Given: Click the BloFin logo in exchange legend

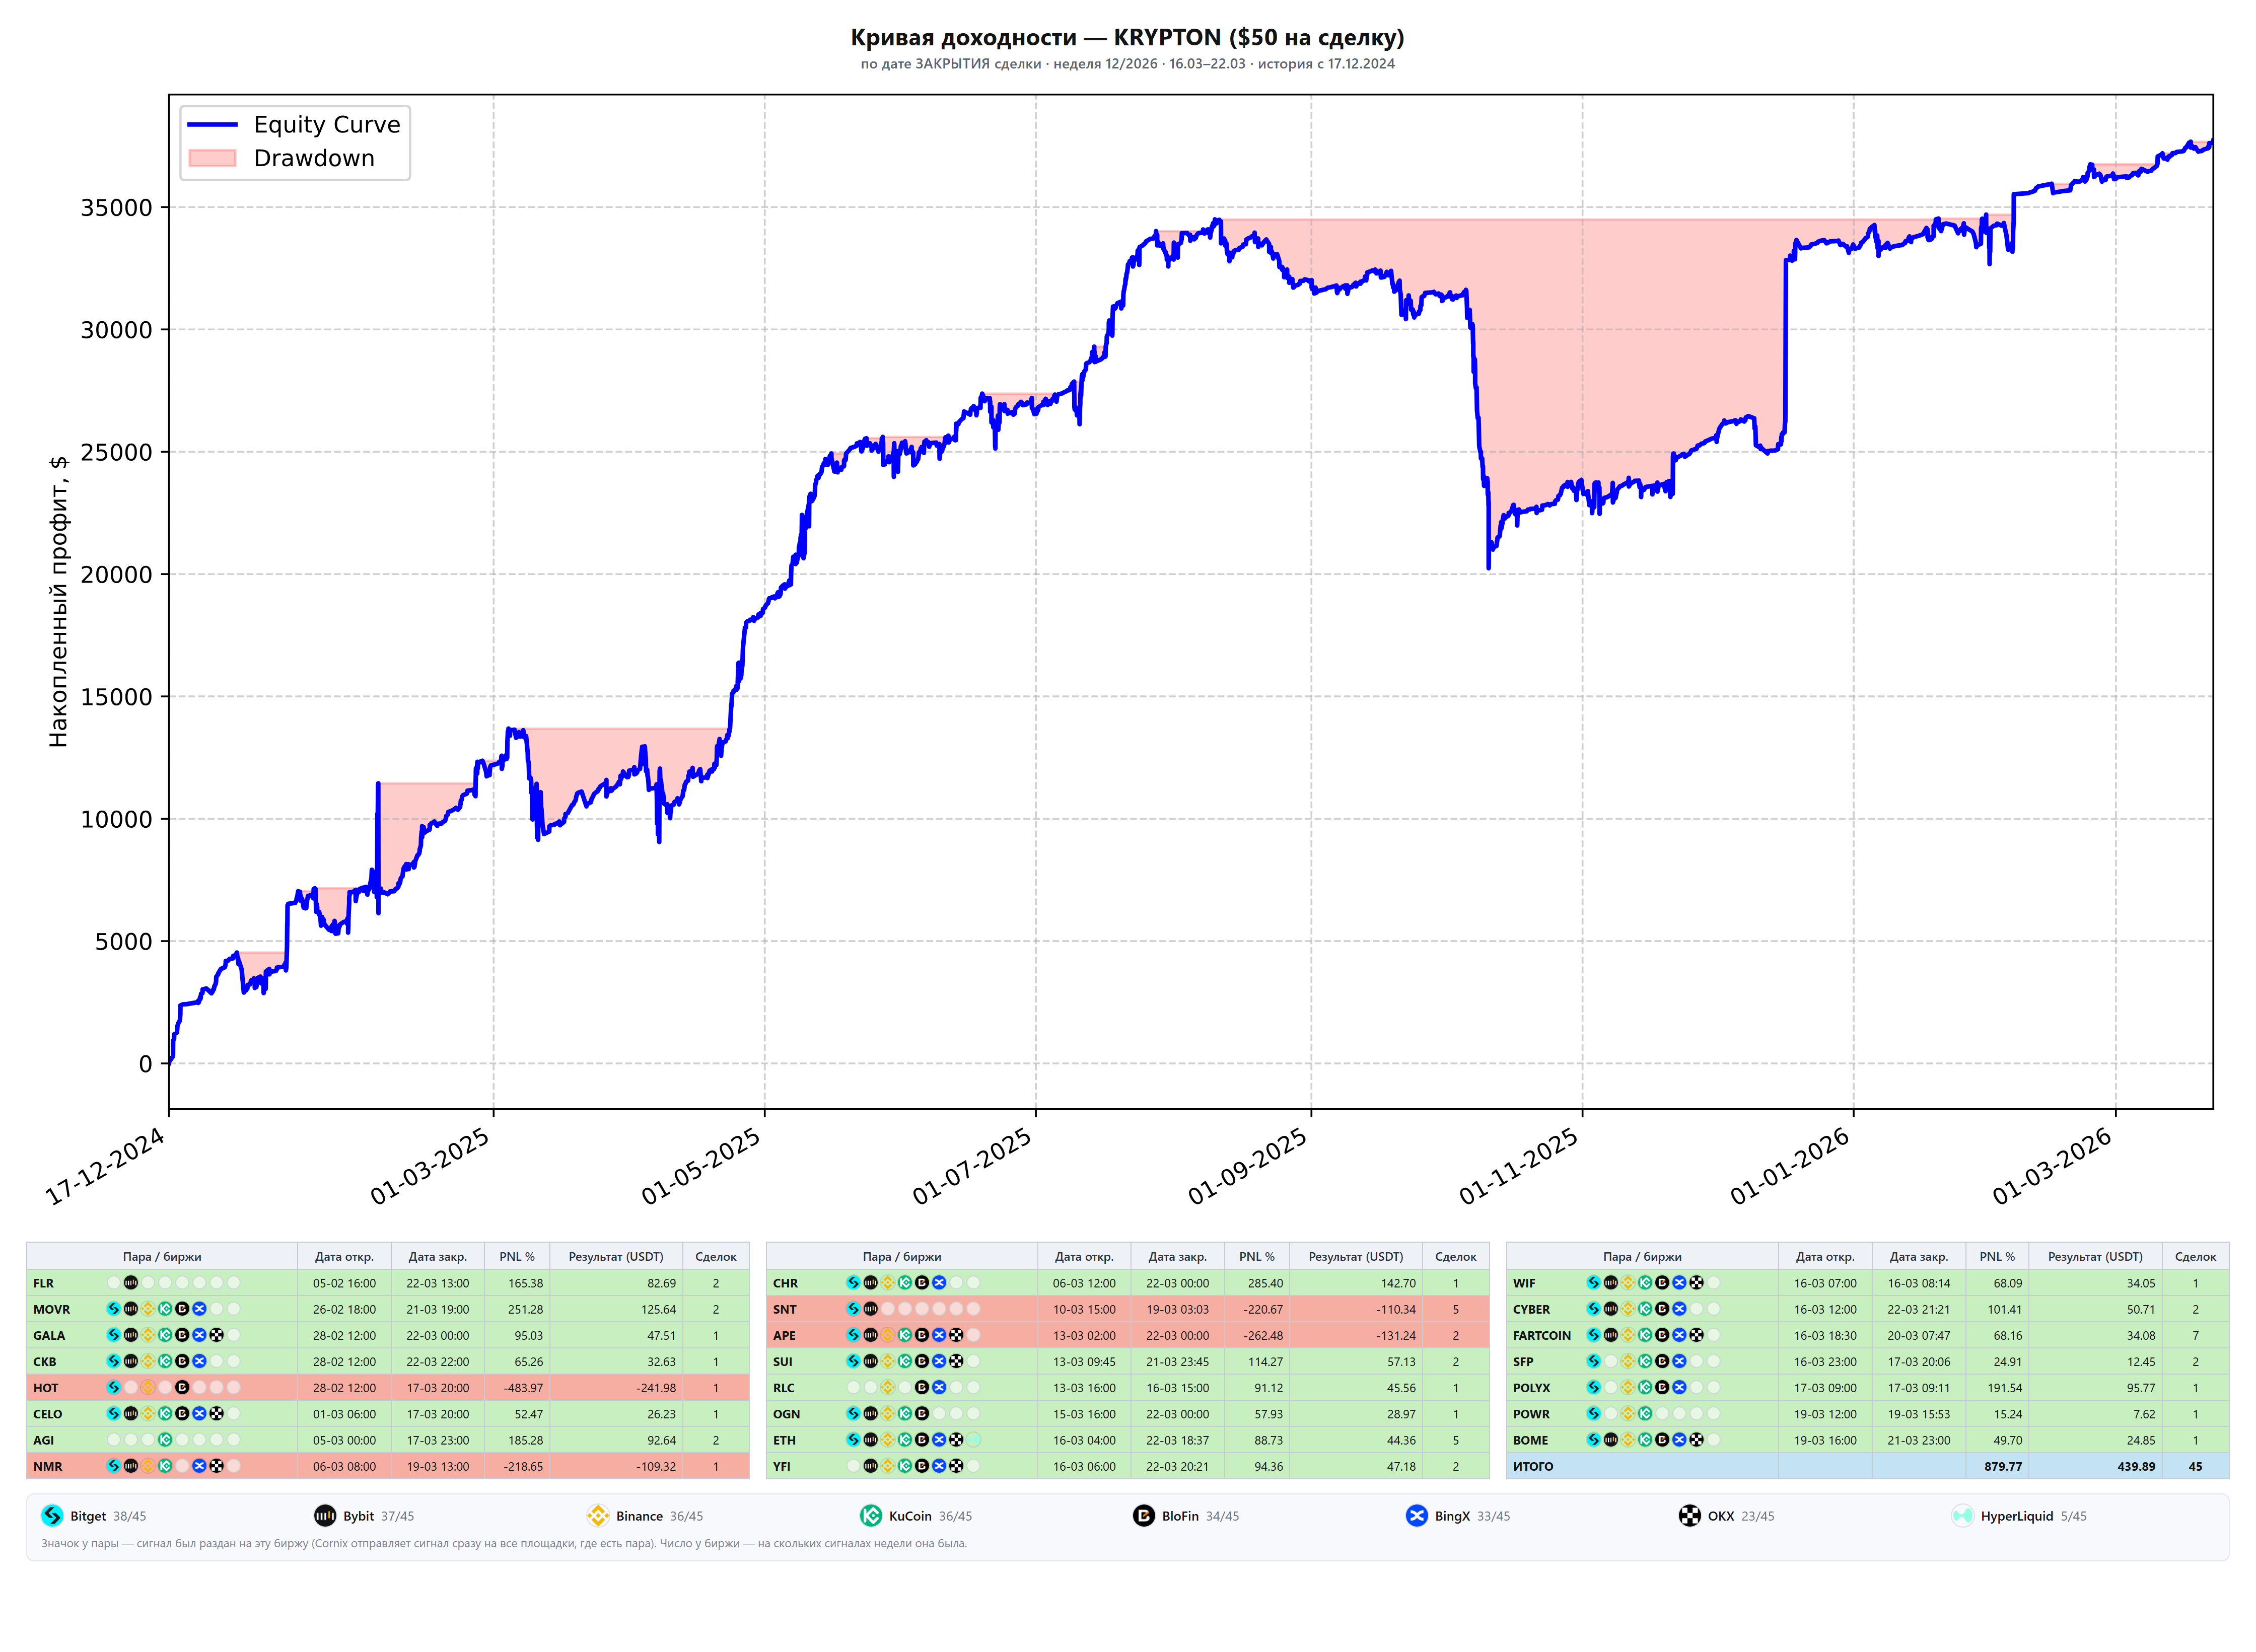Looking at the screenshot, I should tap(1144, 1516).
